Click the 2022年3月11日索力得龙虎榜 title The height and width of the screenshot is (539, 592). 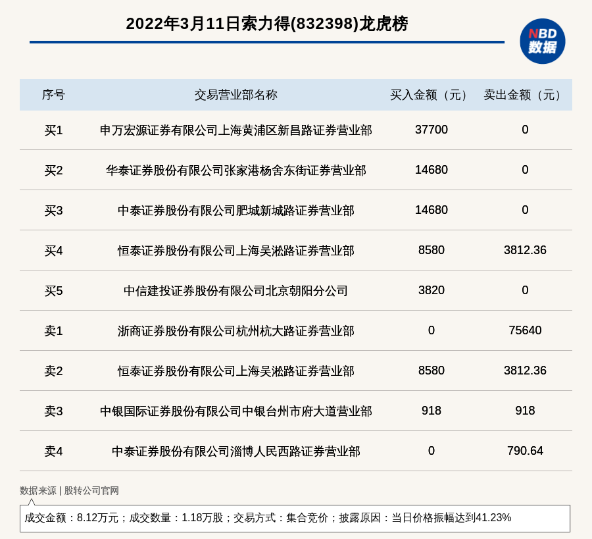tap(266, 24)
